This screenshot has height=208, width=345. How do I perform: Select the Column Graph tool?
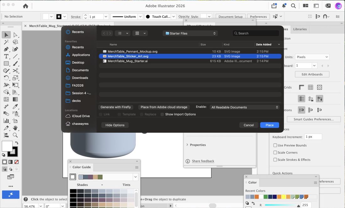[x=6, y=121]
